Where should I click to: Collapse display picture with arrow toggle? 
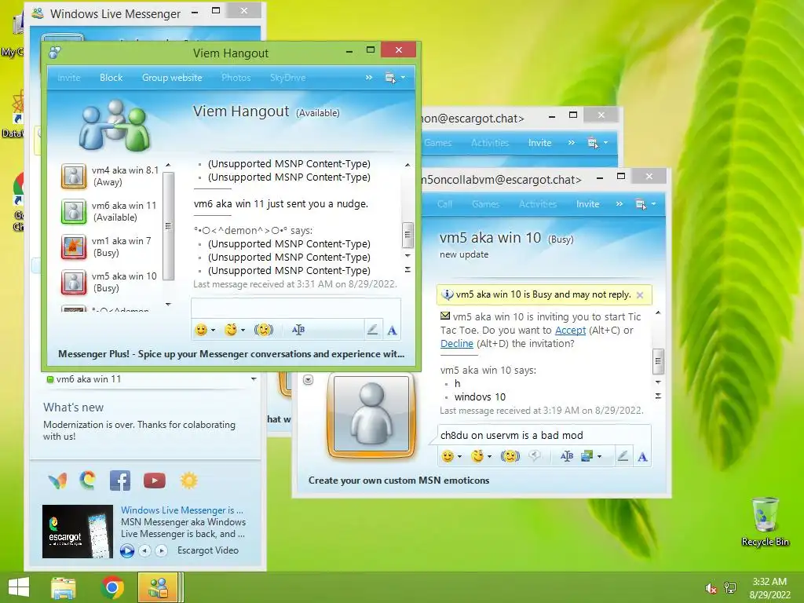tap(308, 380)
